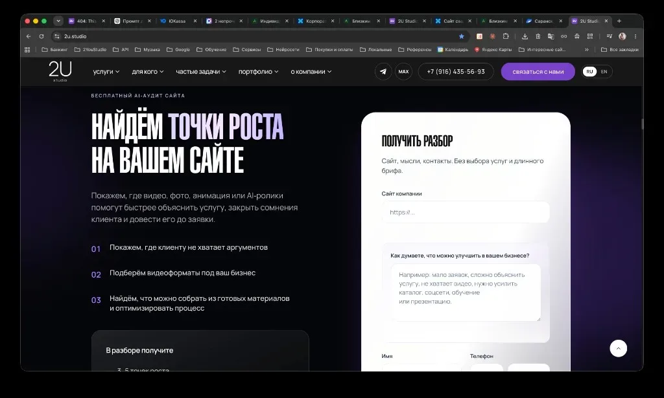664x398 pixels.
Task: Click the phone number +7 (916) 435-56-93
Action: coord(456,71)
